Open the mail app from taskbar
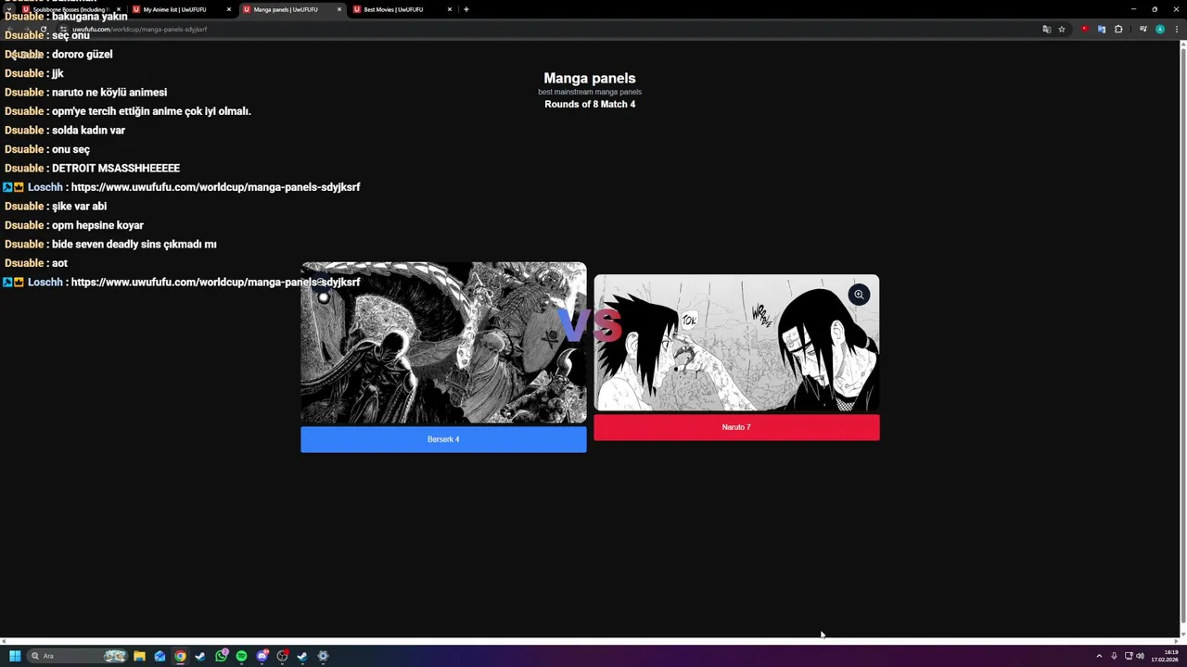The height and width of the screenshot is (667, 1187). click(160, 656)
